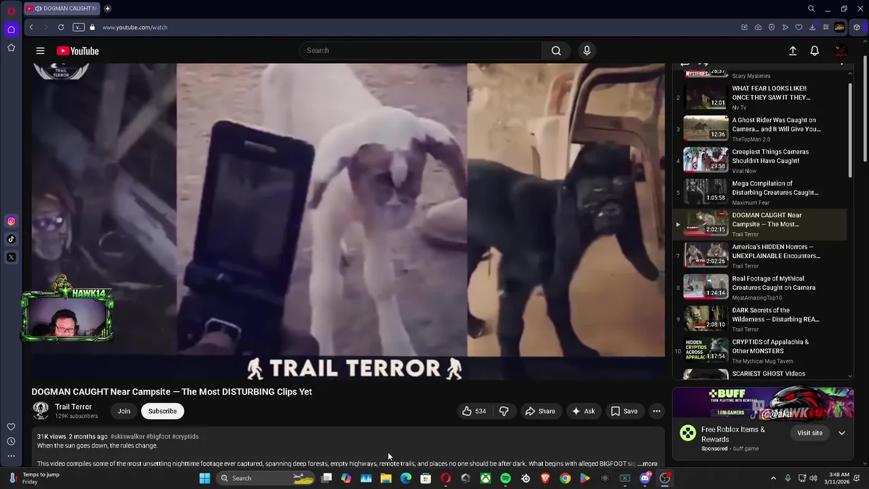Screen dimensions: 869x489
Task: Play 'WHAT FEAR LOOKS LIKE!!' playlist video
Action: [x=760, y=97]
